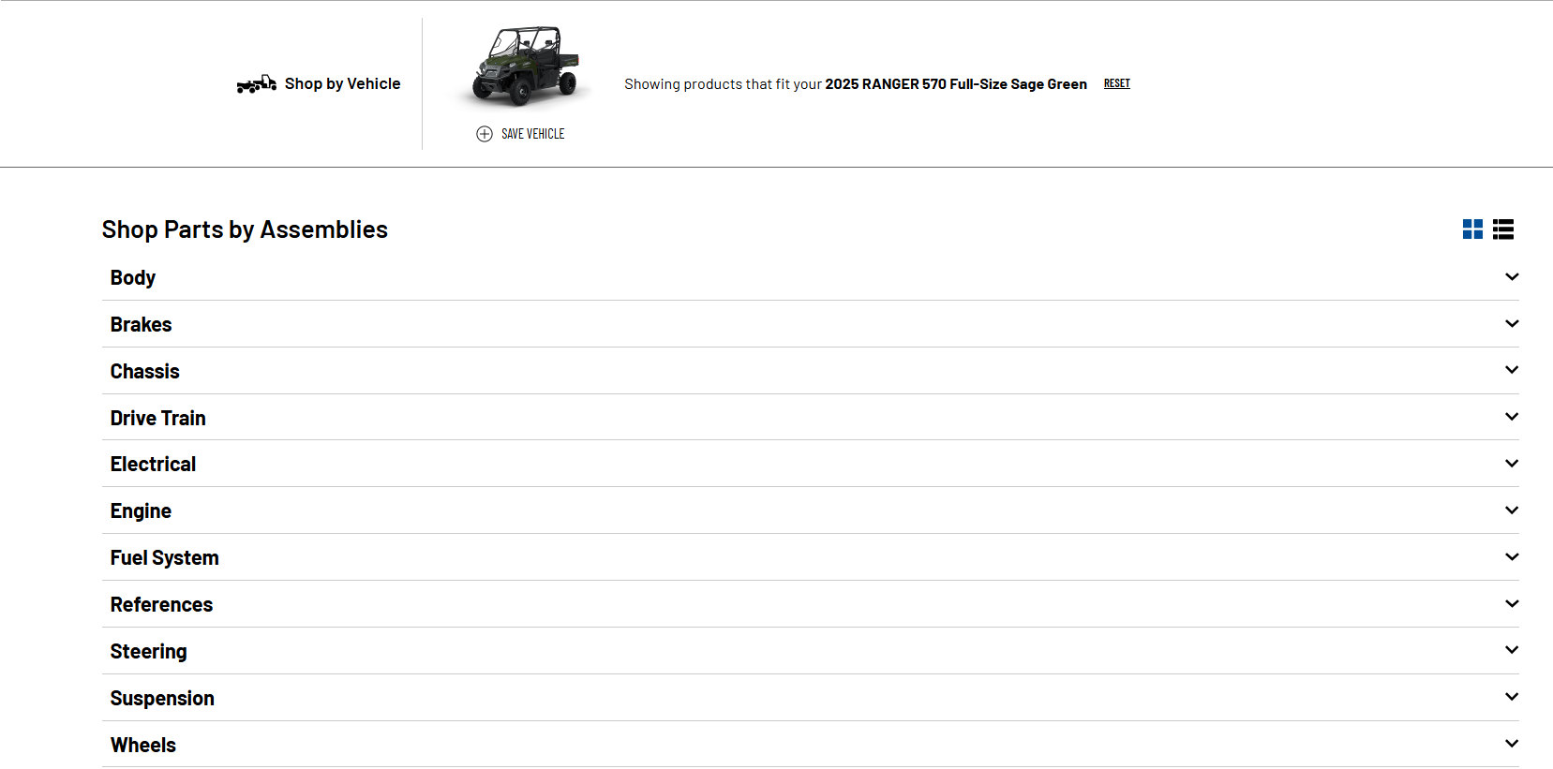This screenshot has width=1553, height=769.
Task: Open the Electrical category
Action: (153, 464)
